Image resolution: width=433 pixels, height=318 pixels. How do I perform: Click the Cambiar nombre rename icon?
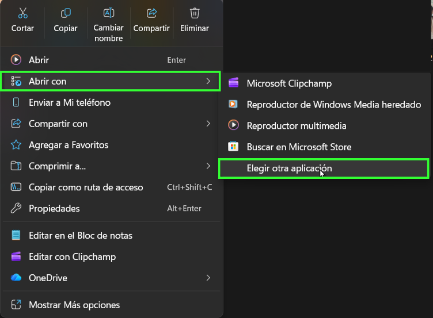[x=108, y=13]
